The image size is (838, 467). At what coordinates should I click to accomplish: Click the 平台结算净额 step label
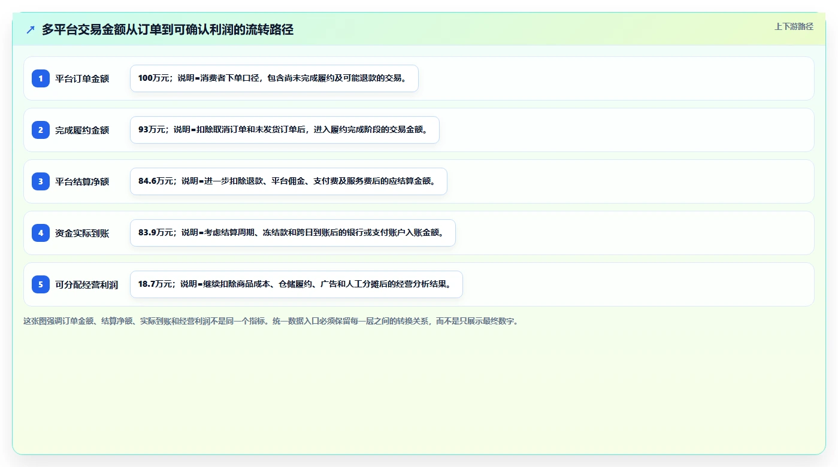point(82,181)
